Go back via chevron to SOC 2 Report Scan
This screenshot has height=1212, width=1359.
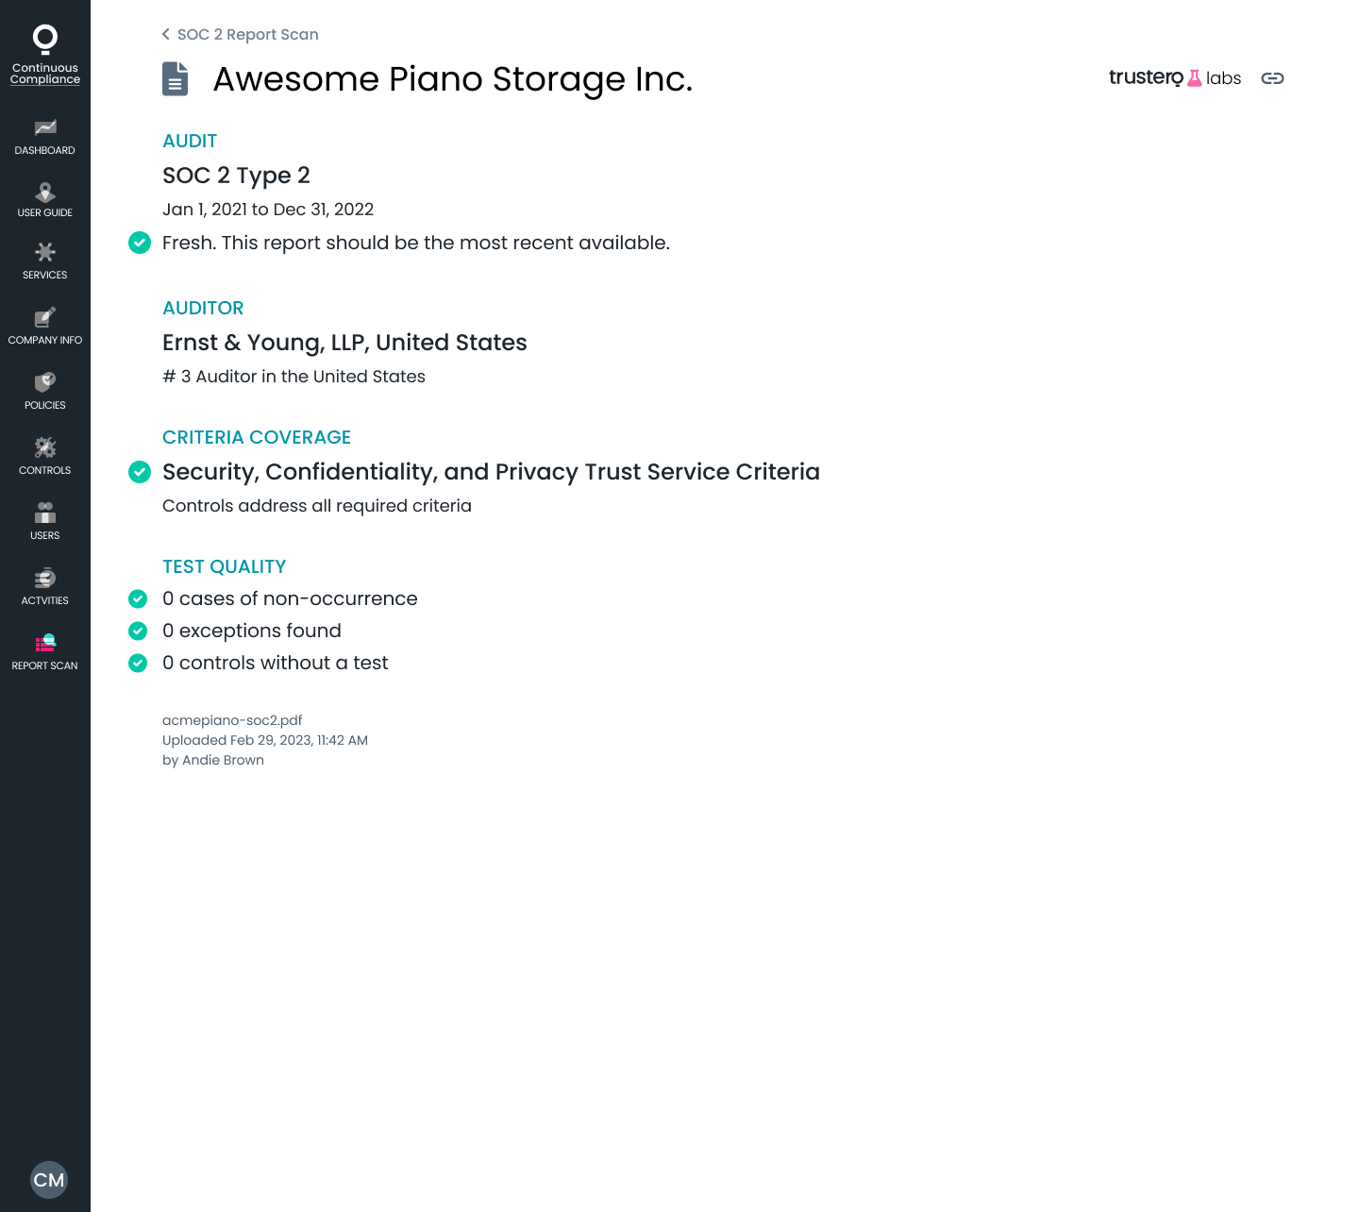[166, 34]
